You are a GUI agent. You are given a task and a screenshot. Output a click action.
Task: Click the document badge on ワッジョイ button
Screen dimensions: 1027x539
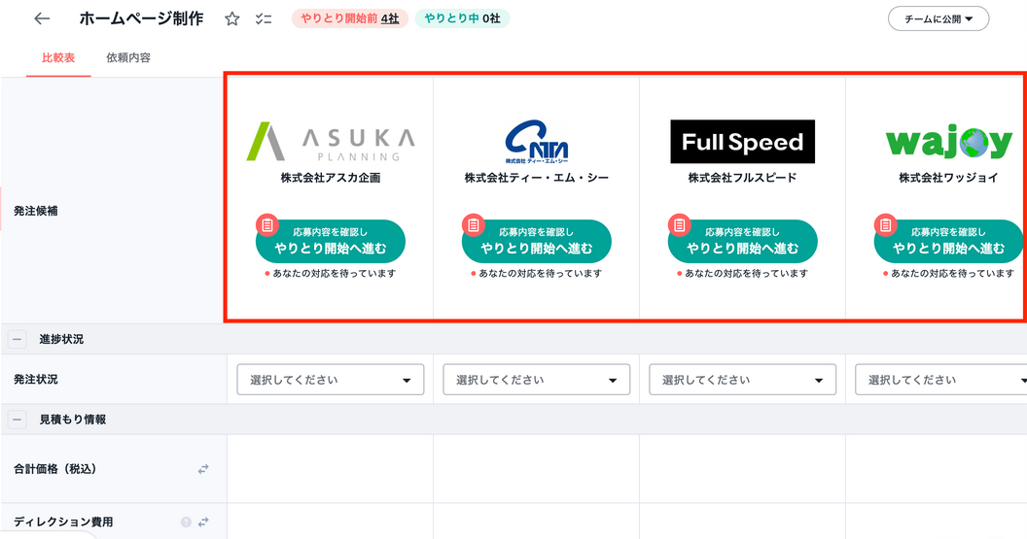pos(886,225)
